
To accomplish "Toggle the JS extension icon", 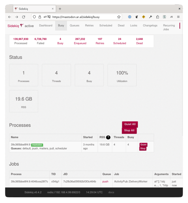I will 171,17.
